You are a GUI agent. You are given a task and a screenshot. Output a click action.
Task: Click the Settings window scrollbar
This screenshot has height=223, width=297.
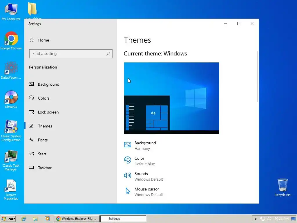258,77
